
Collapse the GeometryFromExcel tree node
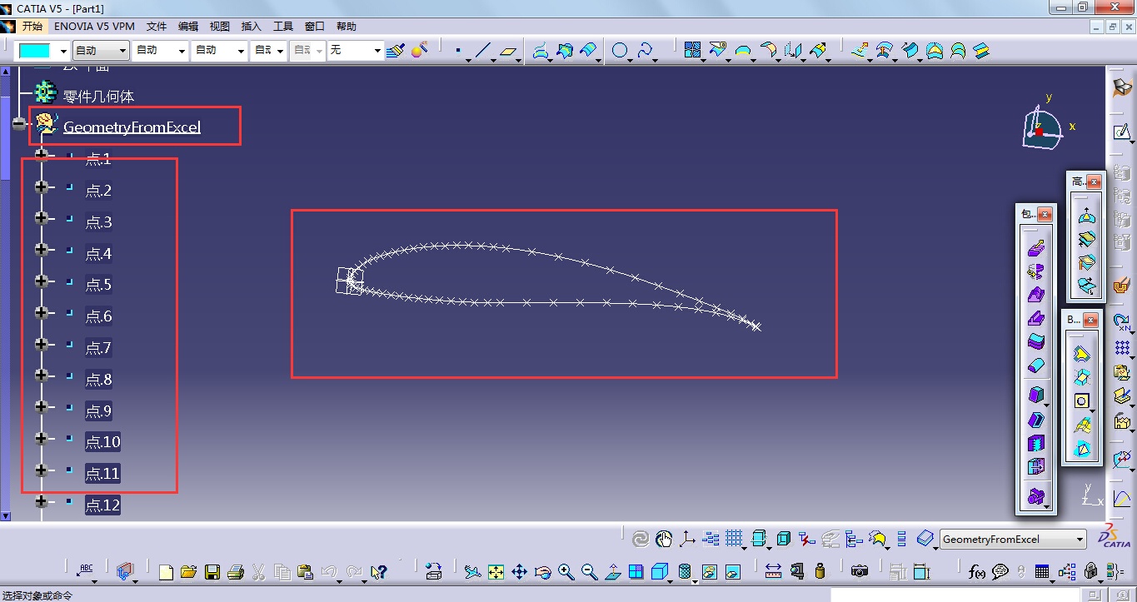[19, 125]
